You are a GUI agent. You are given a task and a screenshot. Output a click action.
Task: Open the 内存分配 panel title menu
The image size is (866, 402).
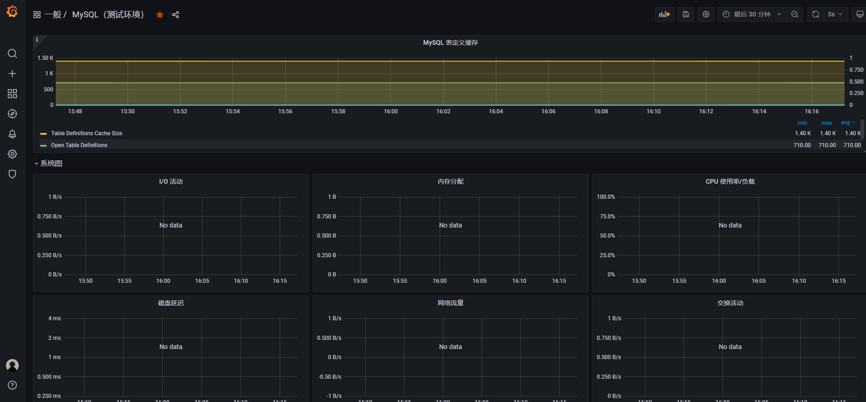tap(451, 181)
